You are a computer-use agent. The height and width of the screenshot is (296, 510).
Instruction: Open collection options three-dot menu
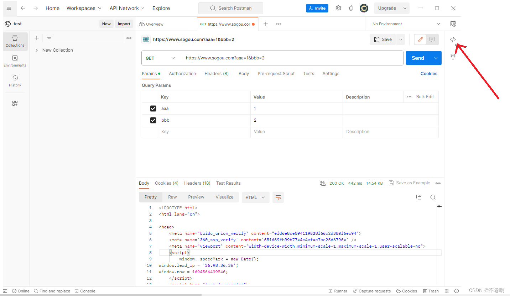click(x=129, y=38)
